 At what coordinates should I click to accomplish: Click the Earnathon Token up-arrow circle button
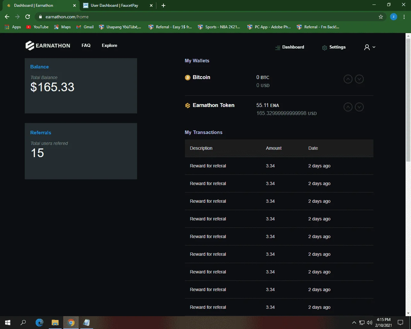coord(348,107)
